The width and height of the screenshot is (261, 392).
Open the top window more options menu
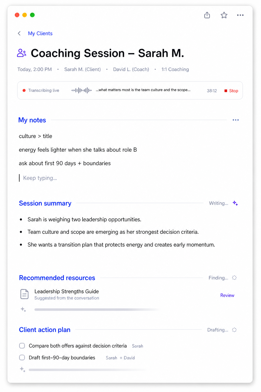(240, 15)
